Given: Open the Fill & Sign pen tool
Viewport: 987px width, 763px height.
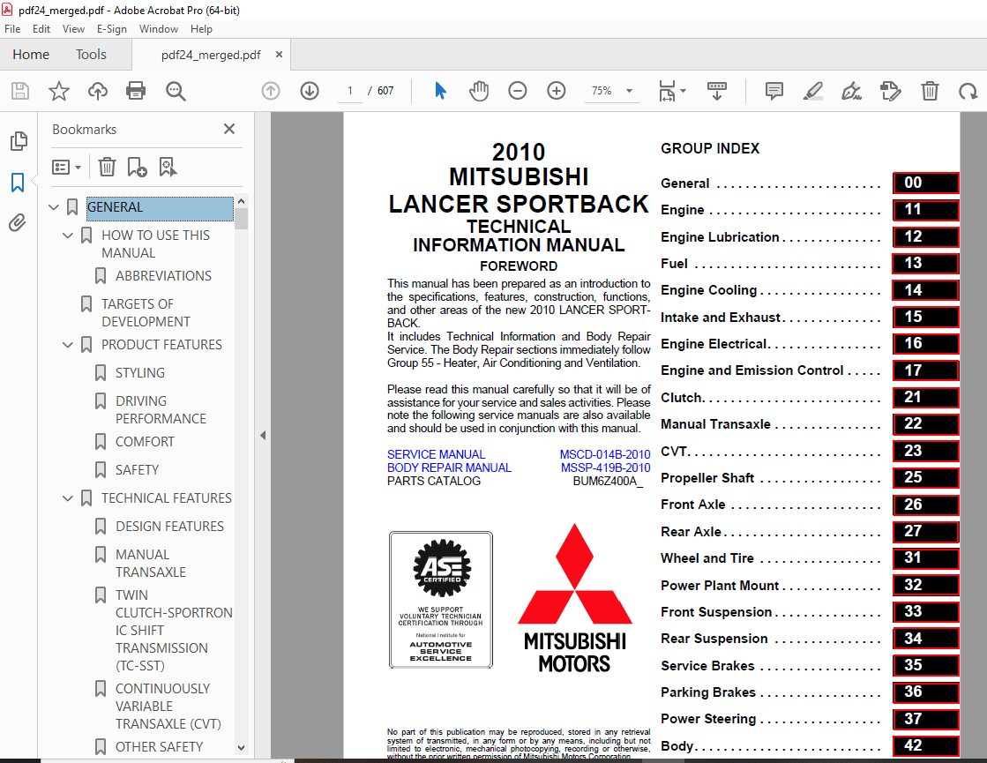Looking at the screenshot, I should (851, 91).
